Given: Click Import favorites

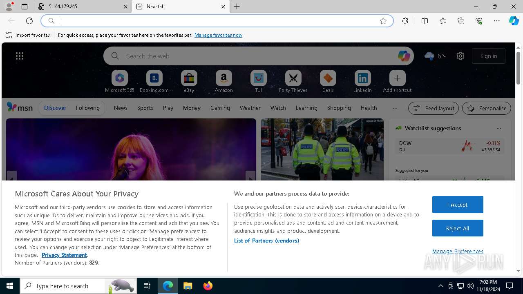Looking at the screenshot, I should click(28, 35).
